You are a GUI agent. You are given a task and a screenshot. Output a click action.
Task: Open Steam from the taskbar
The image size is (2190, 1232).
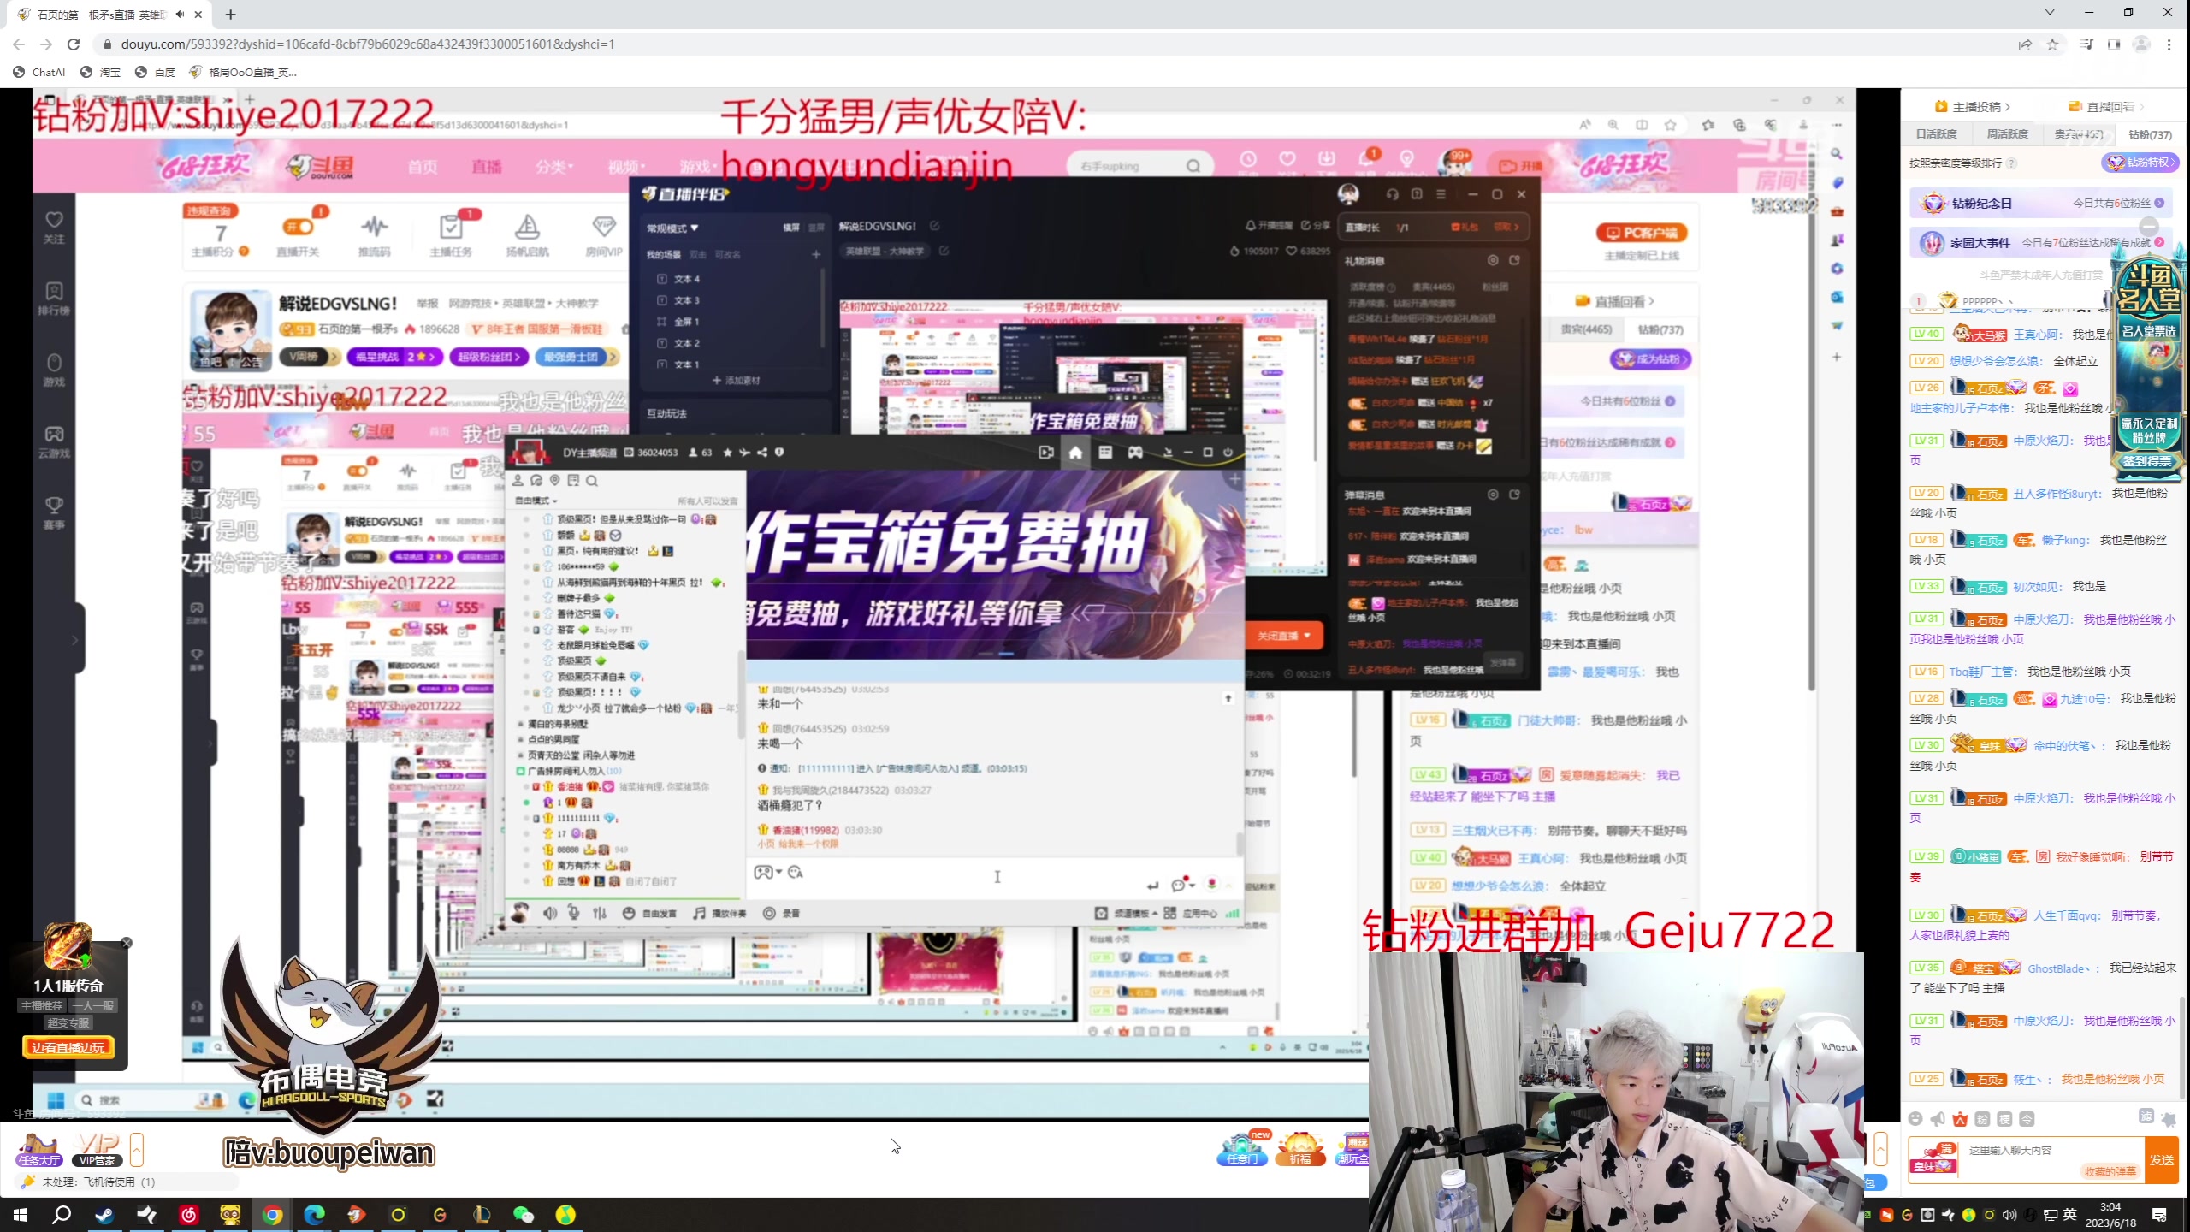[x=104, y=1215]
